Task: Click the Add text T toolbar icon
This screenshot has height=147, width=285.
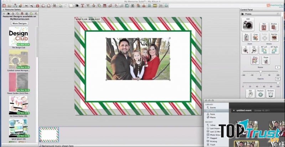Action: pos(82,6)
